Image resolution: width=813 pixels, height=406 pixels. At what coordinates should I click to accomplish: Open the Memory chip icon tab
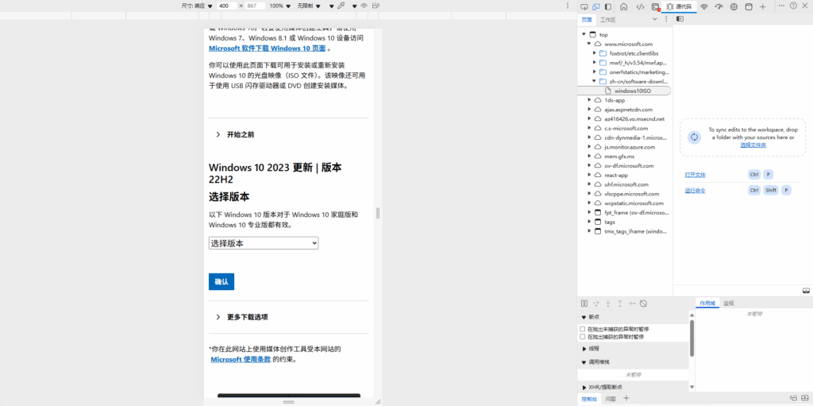[x=734, y=6]
